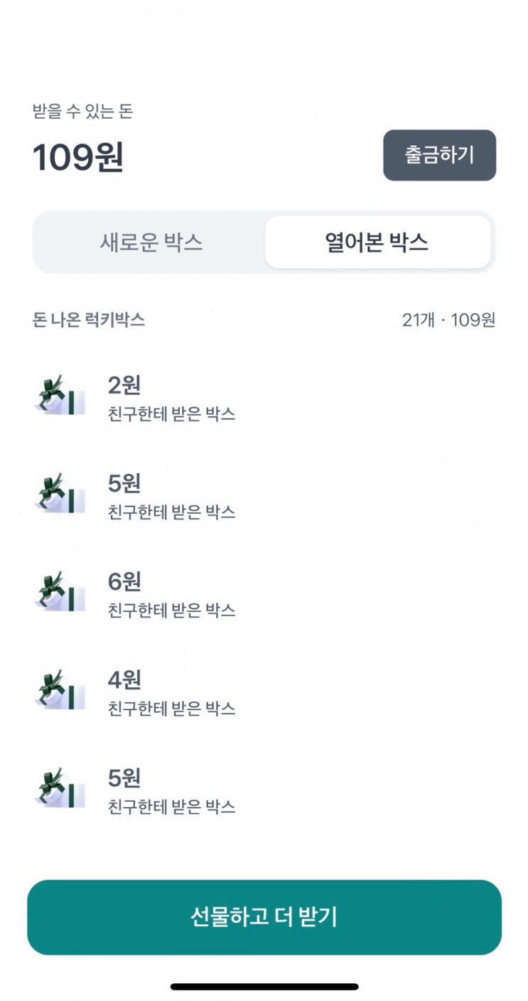Tap the gift box icon next to 6원
This screenshot has width=528, height=1001.
point(59,591)
